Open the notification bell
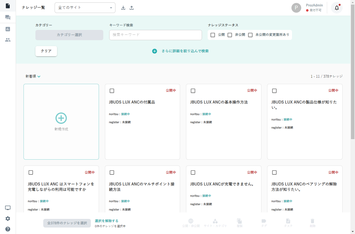 [x=337, y=8]
